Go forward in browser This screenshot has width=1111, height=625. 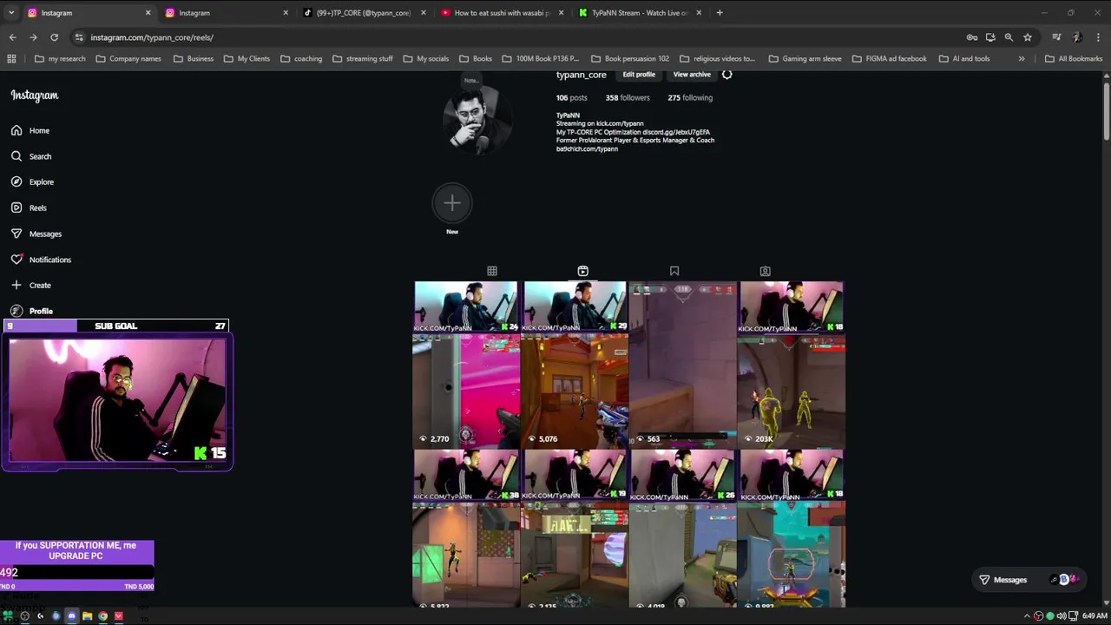click(33, 37)
